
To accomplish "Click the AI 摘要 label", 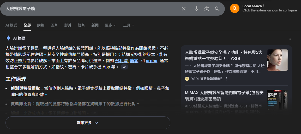I will coord(19,38).
